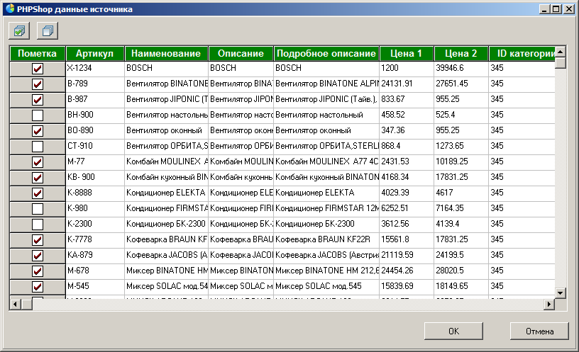Check the mark for row BH-900
Viewport: 579px width, 352px height.
pyautogui.click(x=38, y=115)
